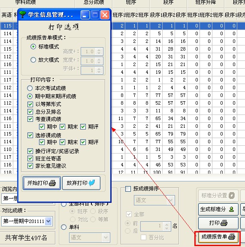Click the blue arrow icon on 放弃打印
This screenshot has height=247, width=245.
pos(92,183)
